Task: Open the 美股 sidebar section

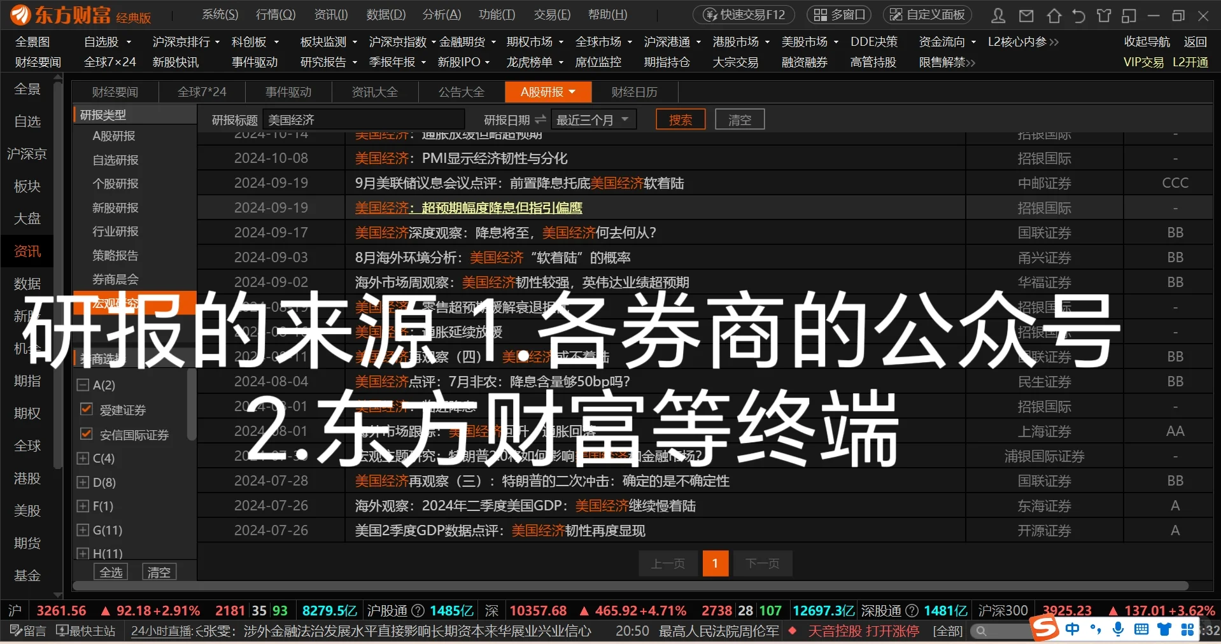Action: coord(27,510)
